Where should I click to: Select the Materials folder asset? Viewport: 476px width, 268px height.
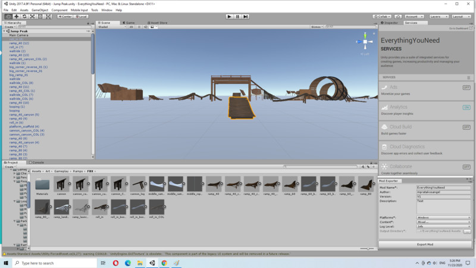pyautogui.click(x=42, y=186)
